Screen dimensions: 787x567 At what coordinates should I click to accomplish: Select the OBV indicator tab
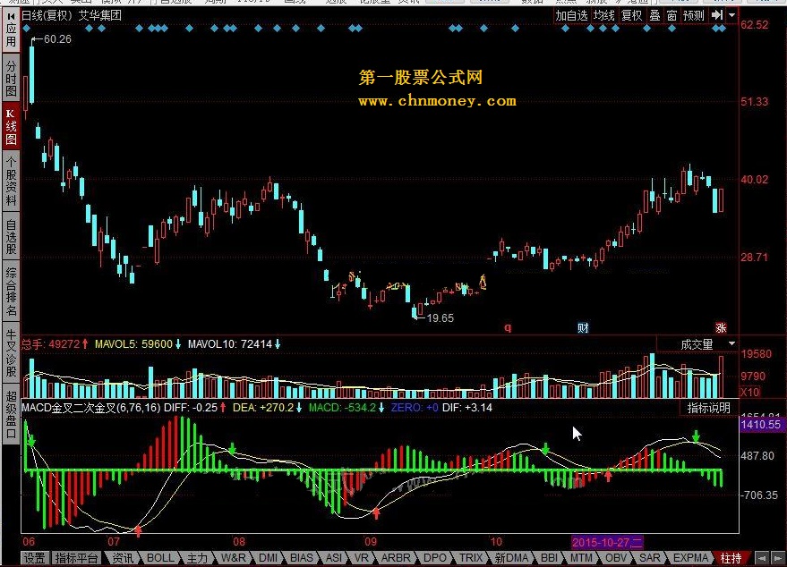616,558
